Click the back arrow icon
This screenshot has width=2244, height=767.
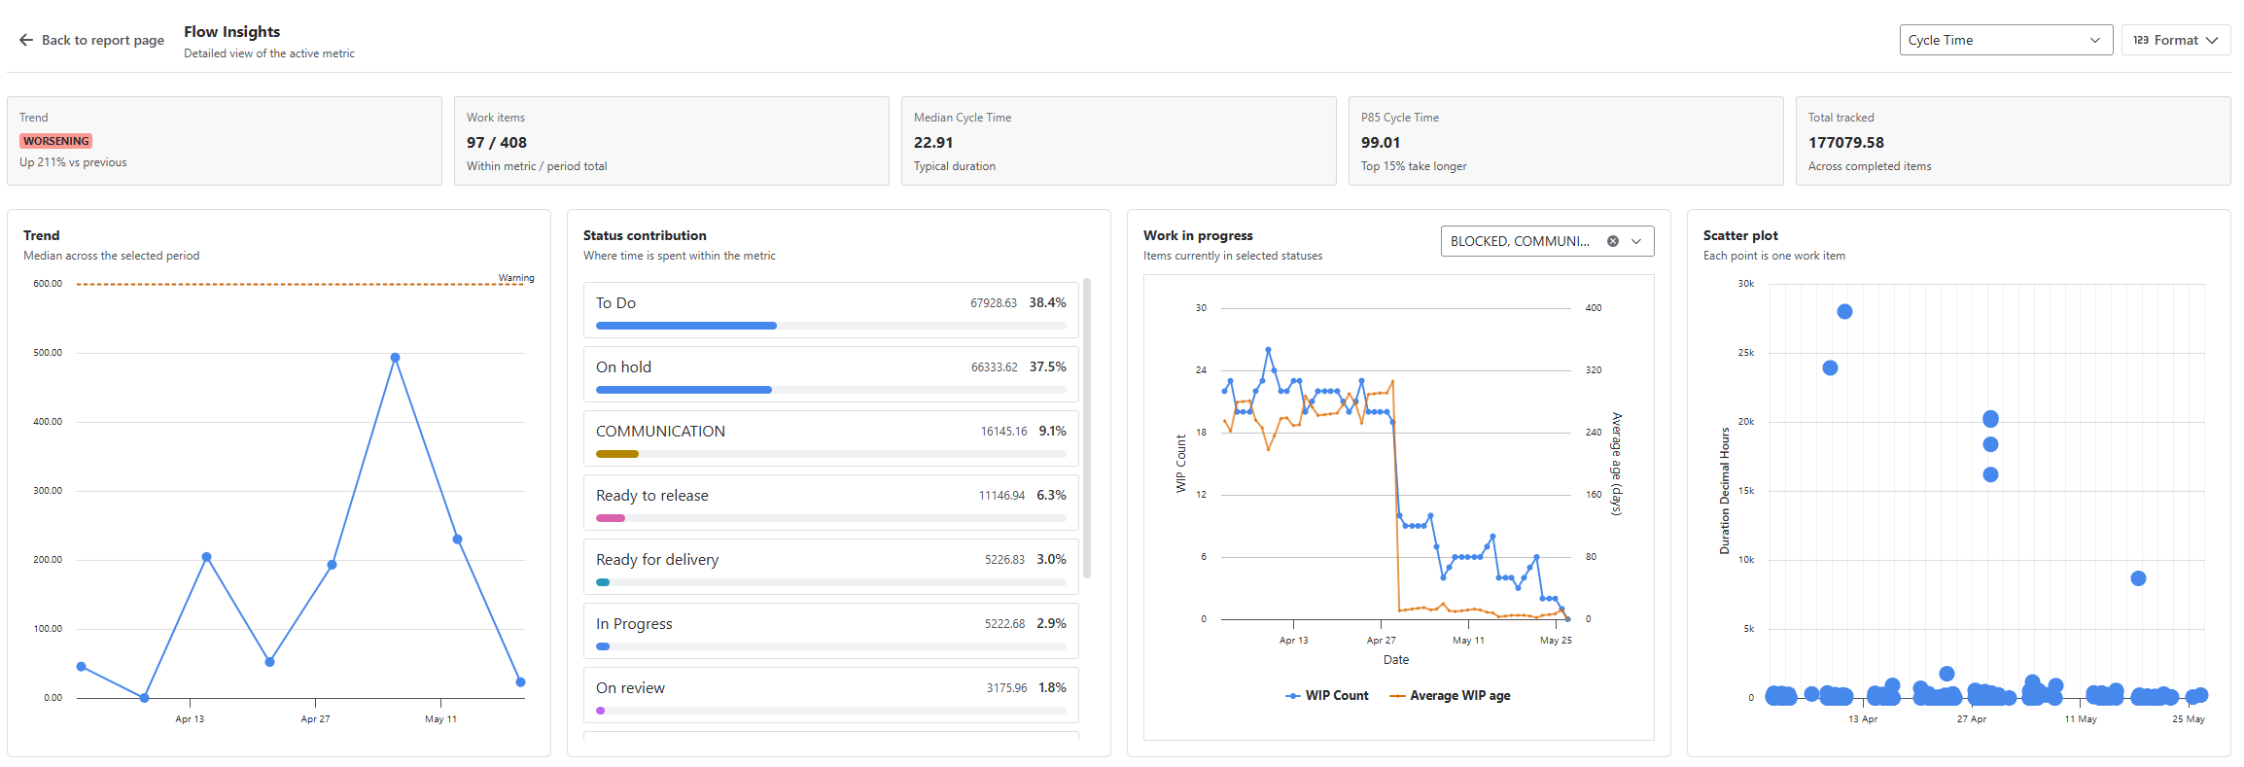pos(26,40)
